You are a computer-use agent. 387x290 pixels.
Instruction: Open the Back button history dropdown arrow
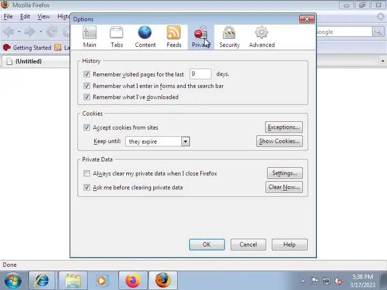tap(19, 31)
